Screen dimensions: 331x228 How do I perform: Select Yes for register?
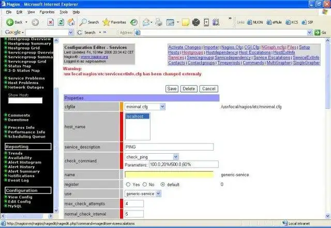[128, 185]
